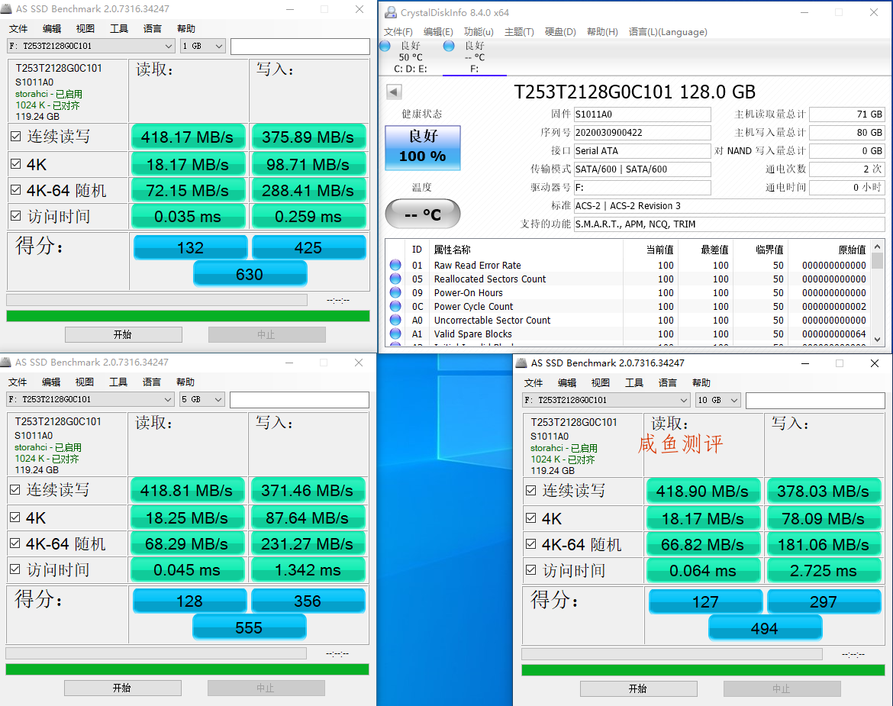
Task: Go to previous disk with the left arrow
Action: (x=394, y=92)
